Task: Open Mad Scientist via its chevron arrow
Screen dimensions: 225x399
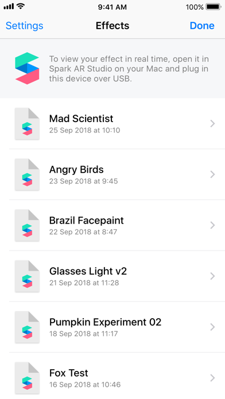Action: tap(212, 124)
